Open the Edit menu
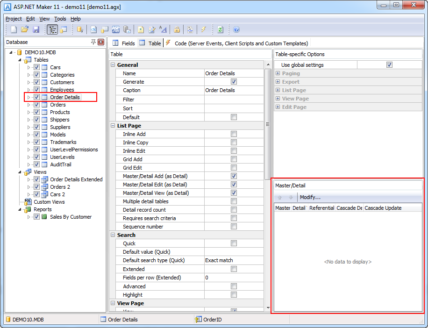This screenshot has height=328, width=428. point(30,19)
